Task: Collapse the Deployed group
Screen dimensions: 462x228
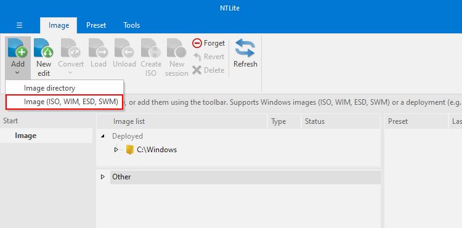Action: [x=102, y=136]
